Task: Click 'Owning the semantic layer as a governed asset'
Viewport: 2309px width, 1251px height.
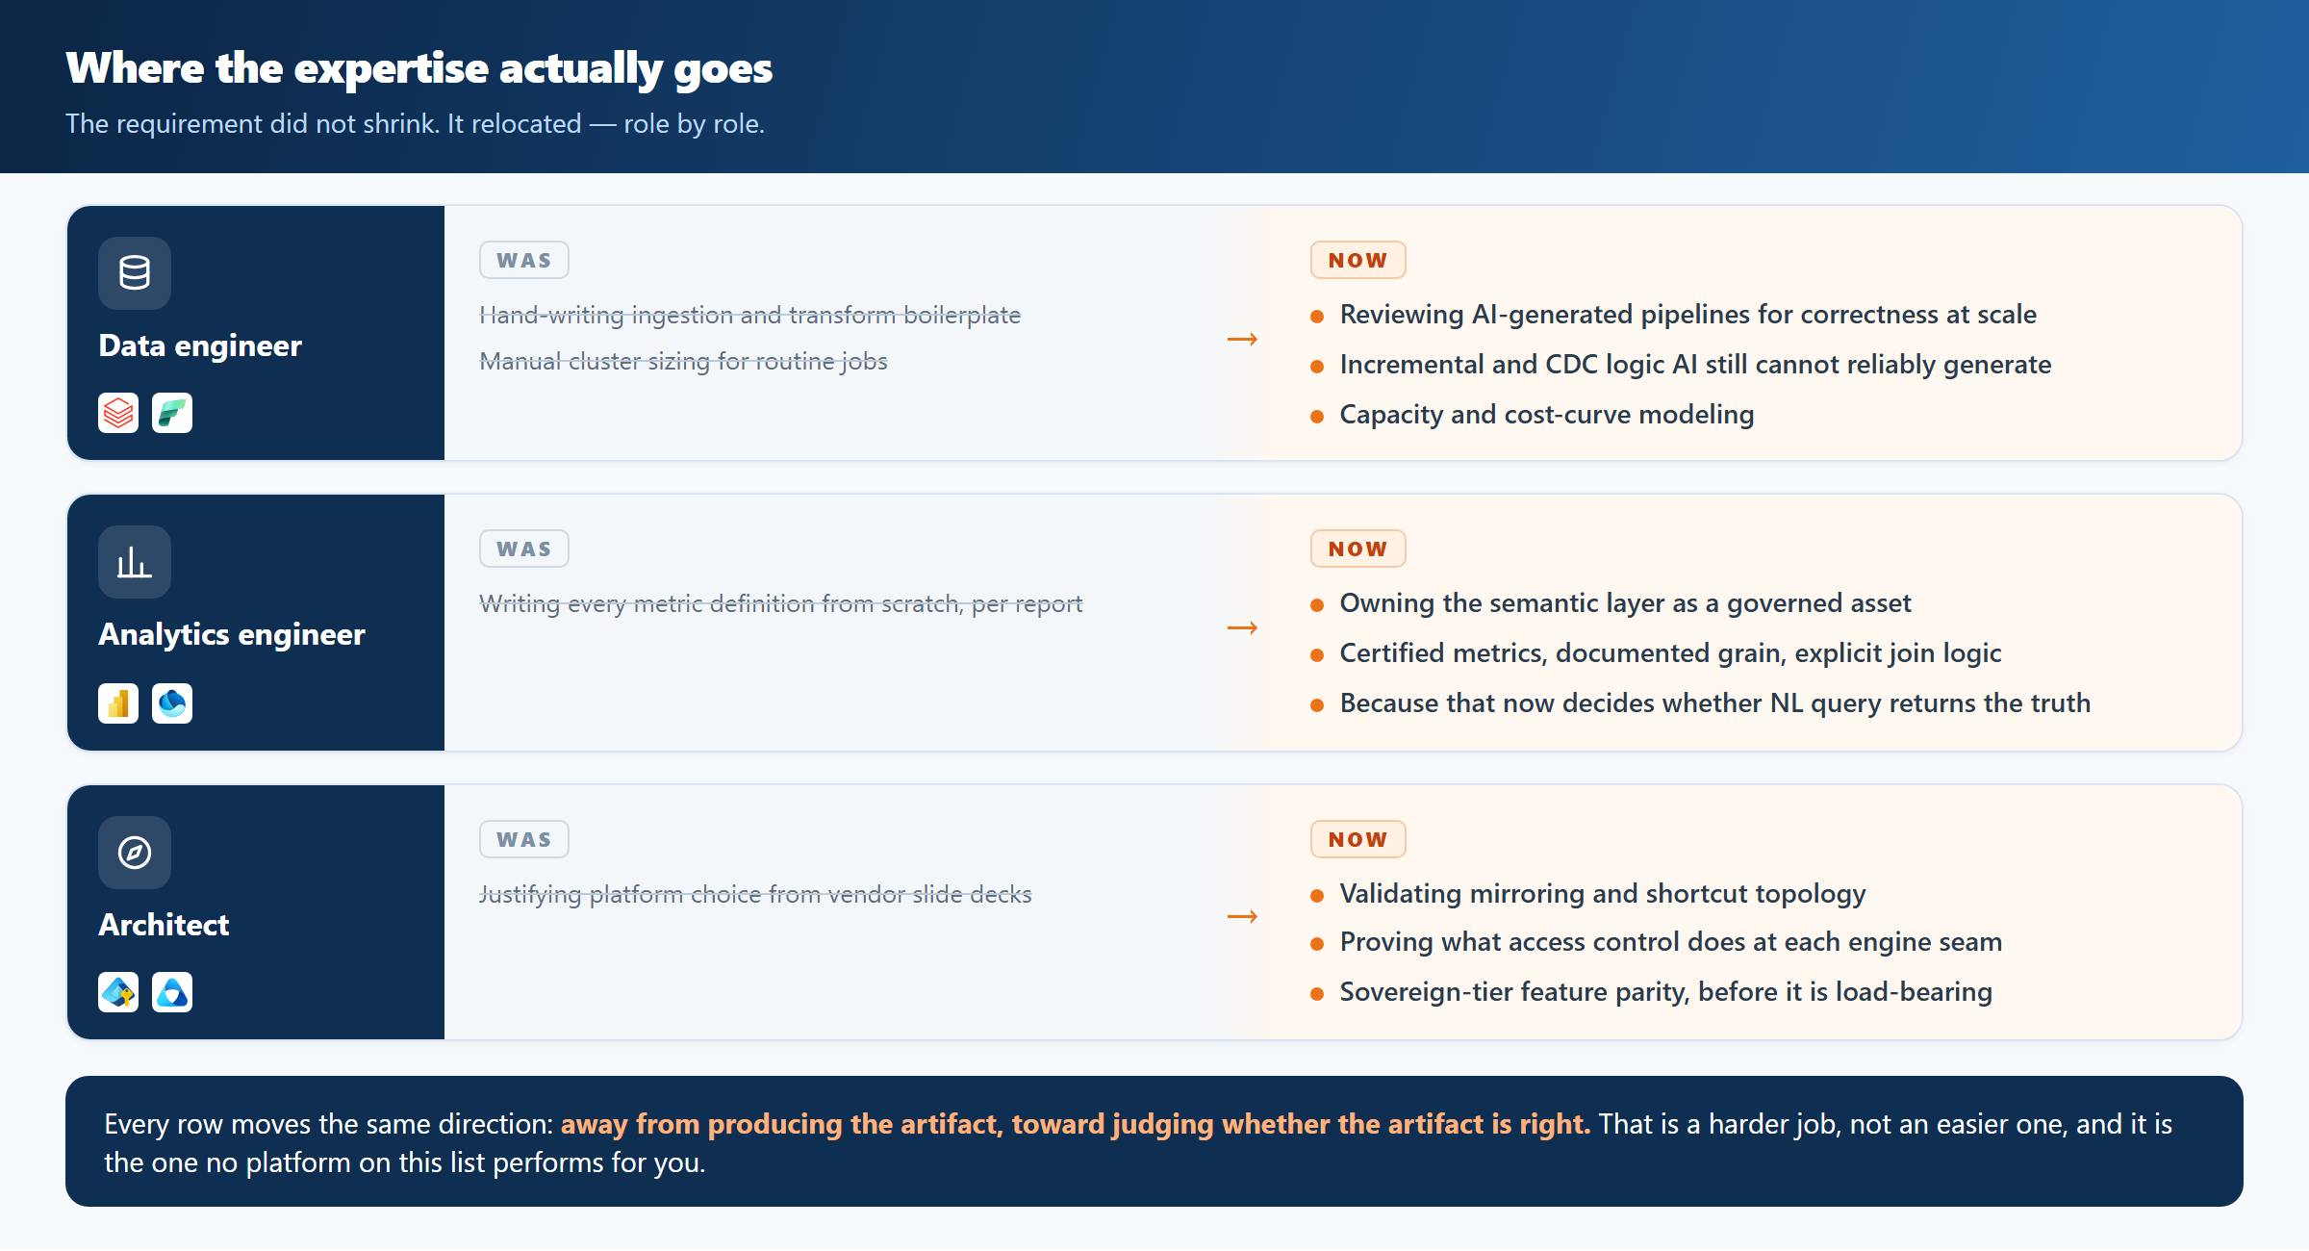Action: click(1625, 603)
